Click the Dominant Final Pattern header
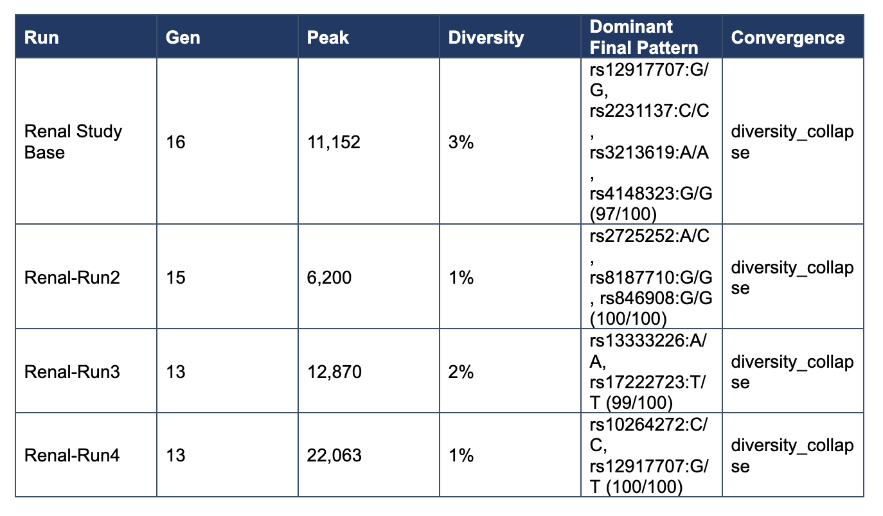 point(643,37)
